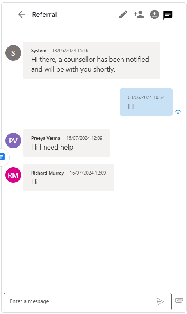The height and width of the screenshot is (314, 187).
Task: Click the send message arrow
Action: tap(160, 301)
